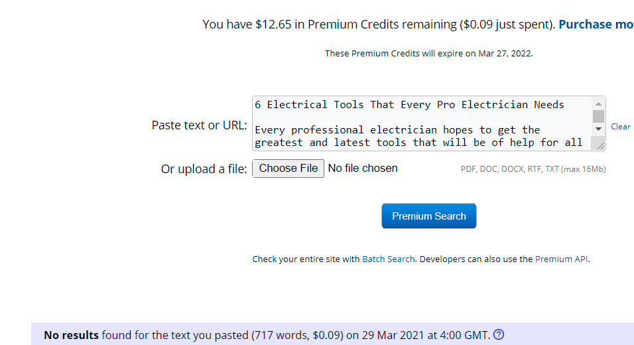
Task: Open the Purchase more credits link
Action: coord(595,25)
